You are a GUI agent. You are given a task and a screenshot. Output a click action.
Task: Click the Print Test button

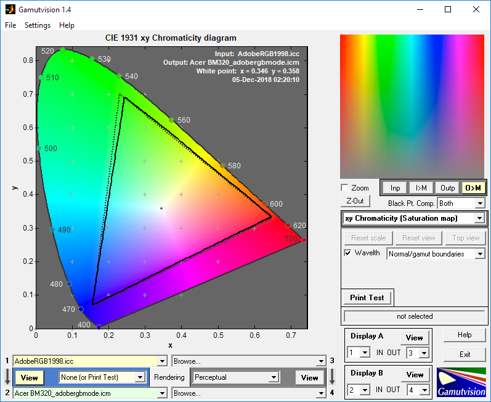367,298
